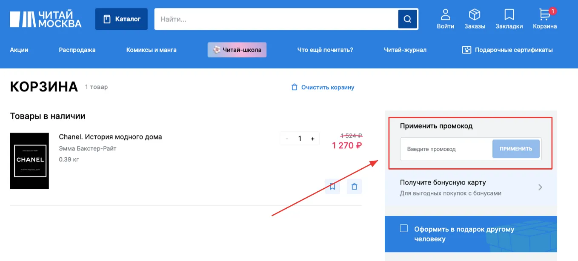Image resolution: width=578 pixels, height=261 pixels.
Task: Open the Войти user icon
Action: [445, 19]
